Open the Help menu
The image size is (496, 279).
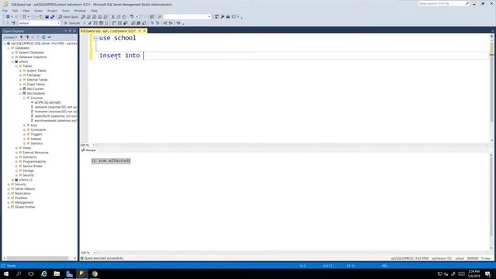94,11
